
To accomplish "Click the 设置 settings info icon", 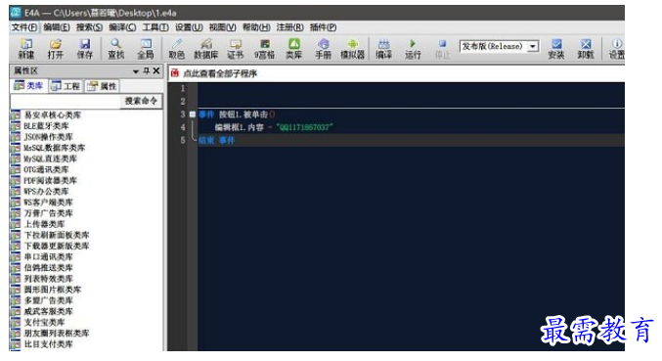I will click(616, 49).
